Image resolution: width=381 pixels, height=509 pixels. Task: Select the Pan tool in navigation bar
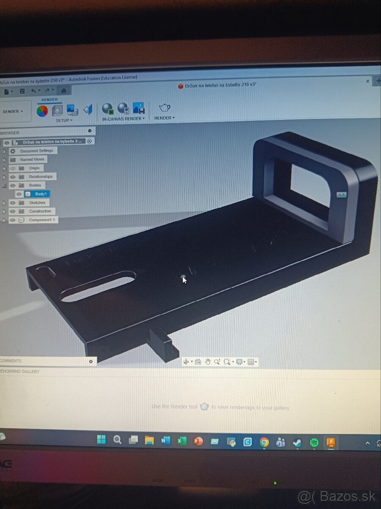coord(208,361)
